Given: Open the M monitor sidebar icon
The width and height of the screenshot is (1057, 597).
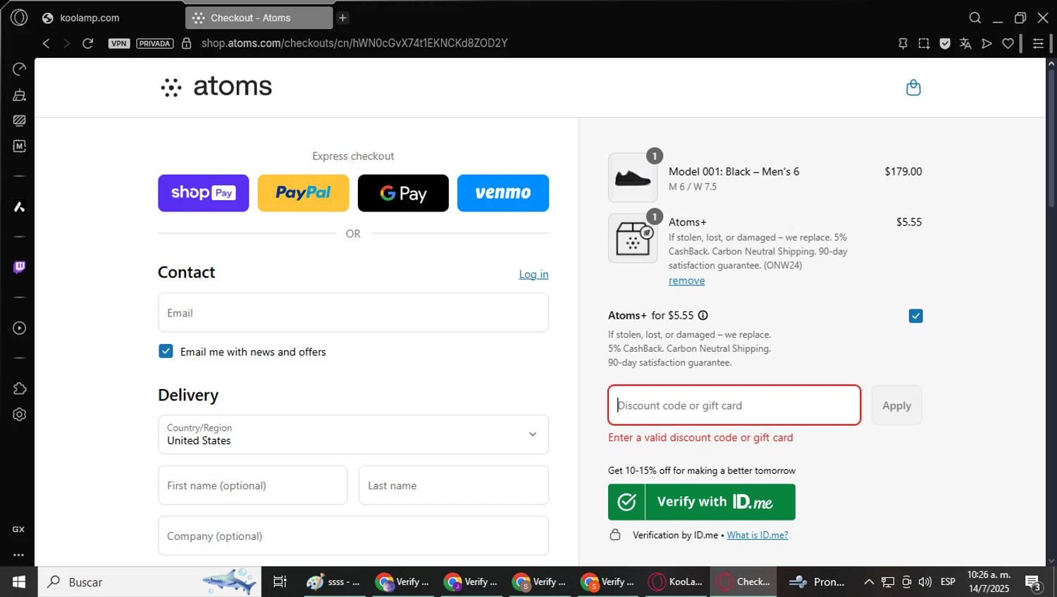Looking at the screenshot, I should (19, 146).
